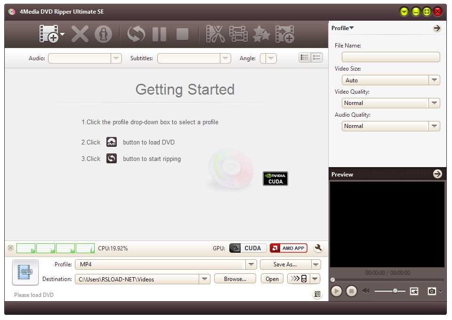The height and width of the screenshot is (320, 452).
Task: Switch to thumbnail list view
Action: click(305, 57)
